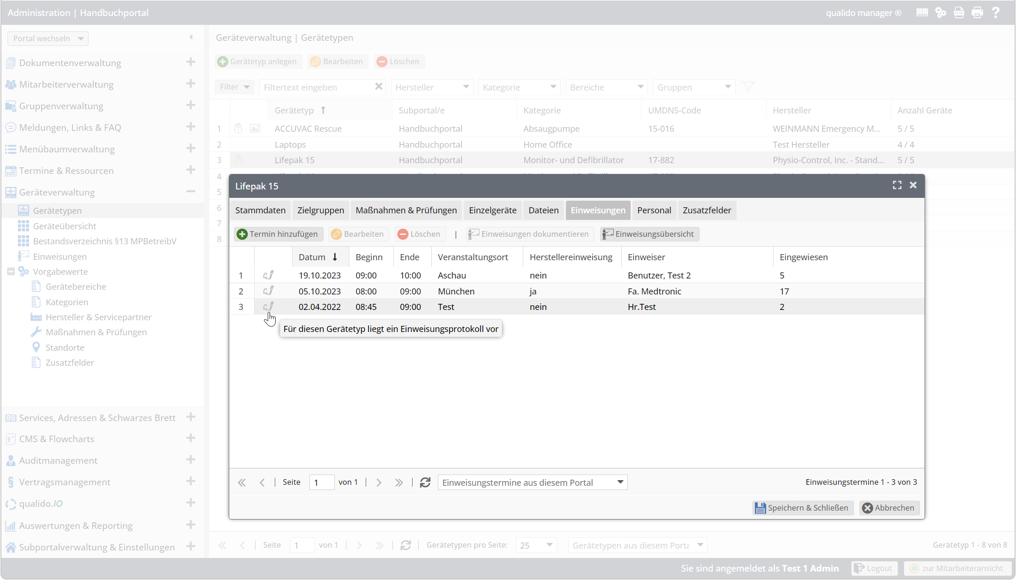Click the Abbrechen button
This screenshot has height=580, width=1016.
[889, 508]
